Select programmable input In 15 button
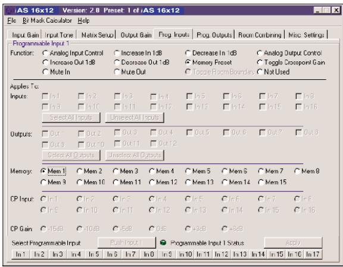 (x=276, y=254)
